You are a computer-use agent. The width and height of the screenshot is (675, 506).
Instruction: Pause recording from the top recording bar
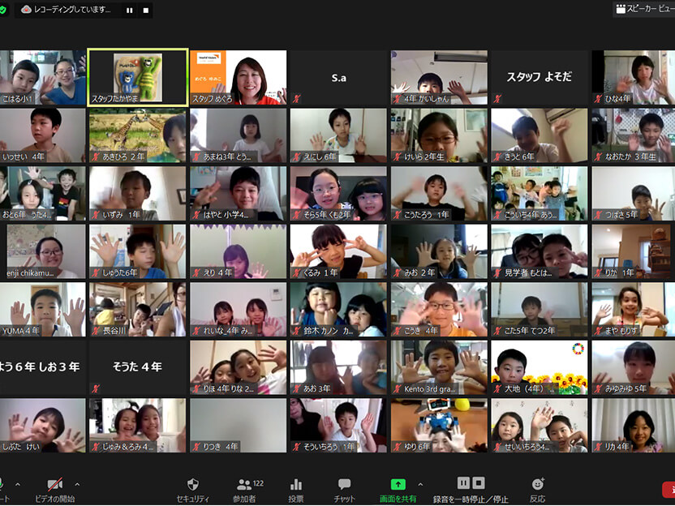[130, 11]
